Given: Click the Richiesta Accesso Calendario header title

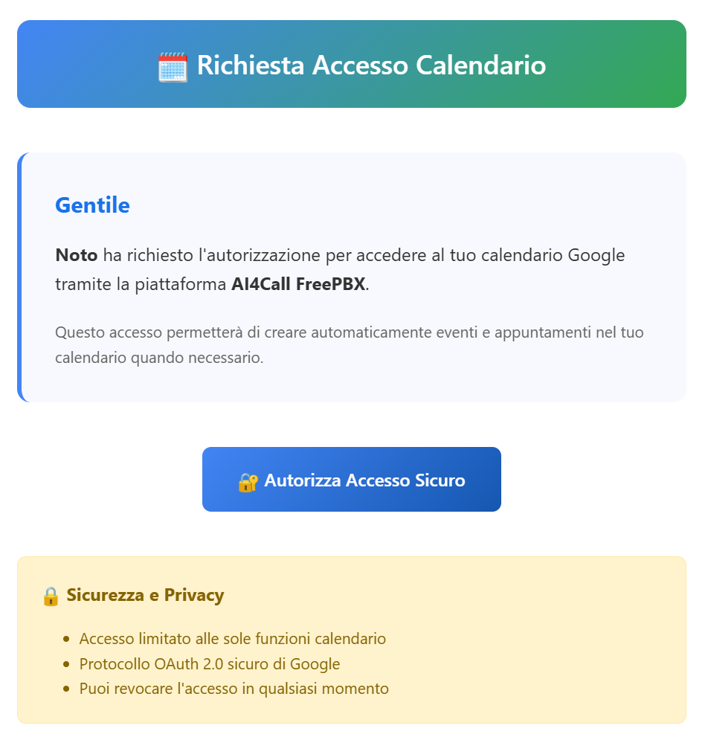Looking at the screenshot, I should click(371, 65).
